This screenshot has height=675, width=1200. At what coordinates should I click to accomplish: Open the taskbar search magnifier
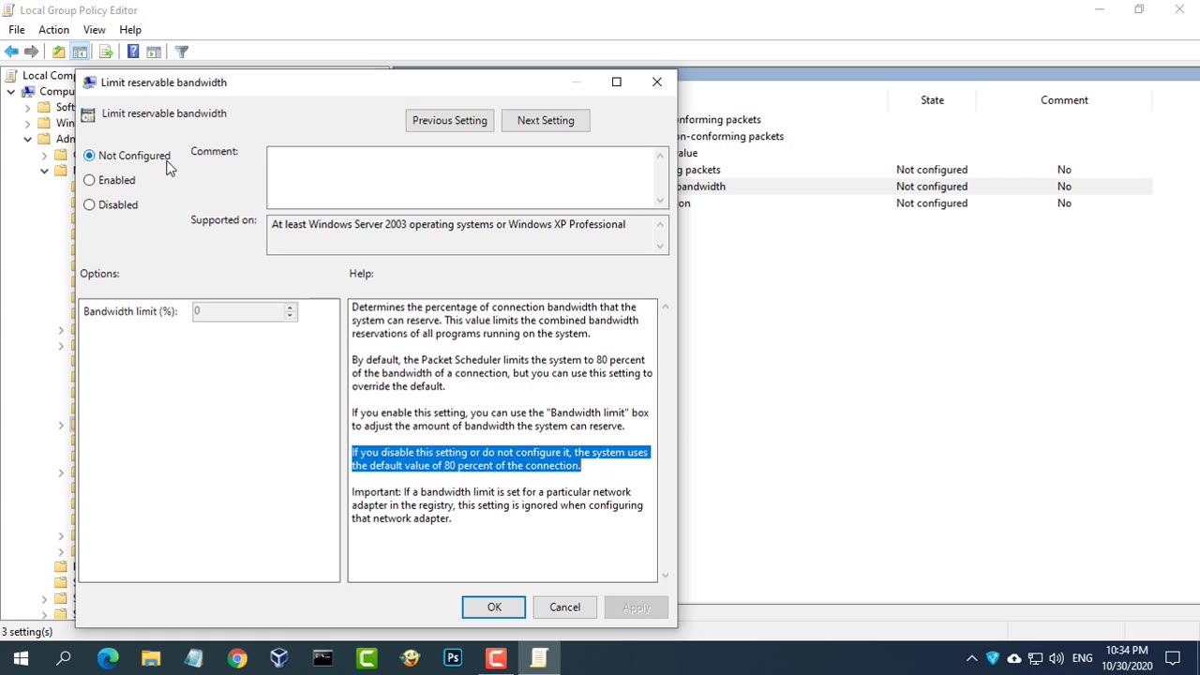[64, 658]
